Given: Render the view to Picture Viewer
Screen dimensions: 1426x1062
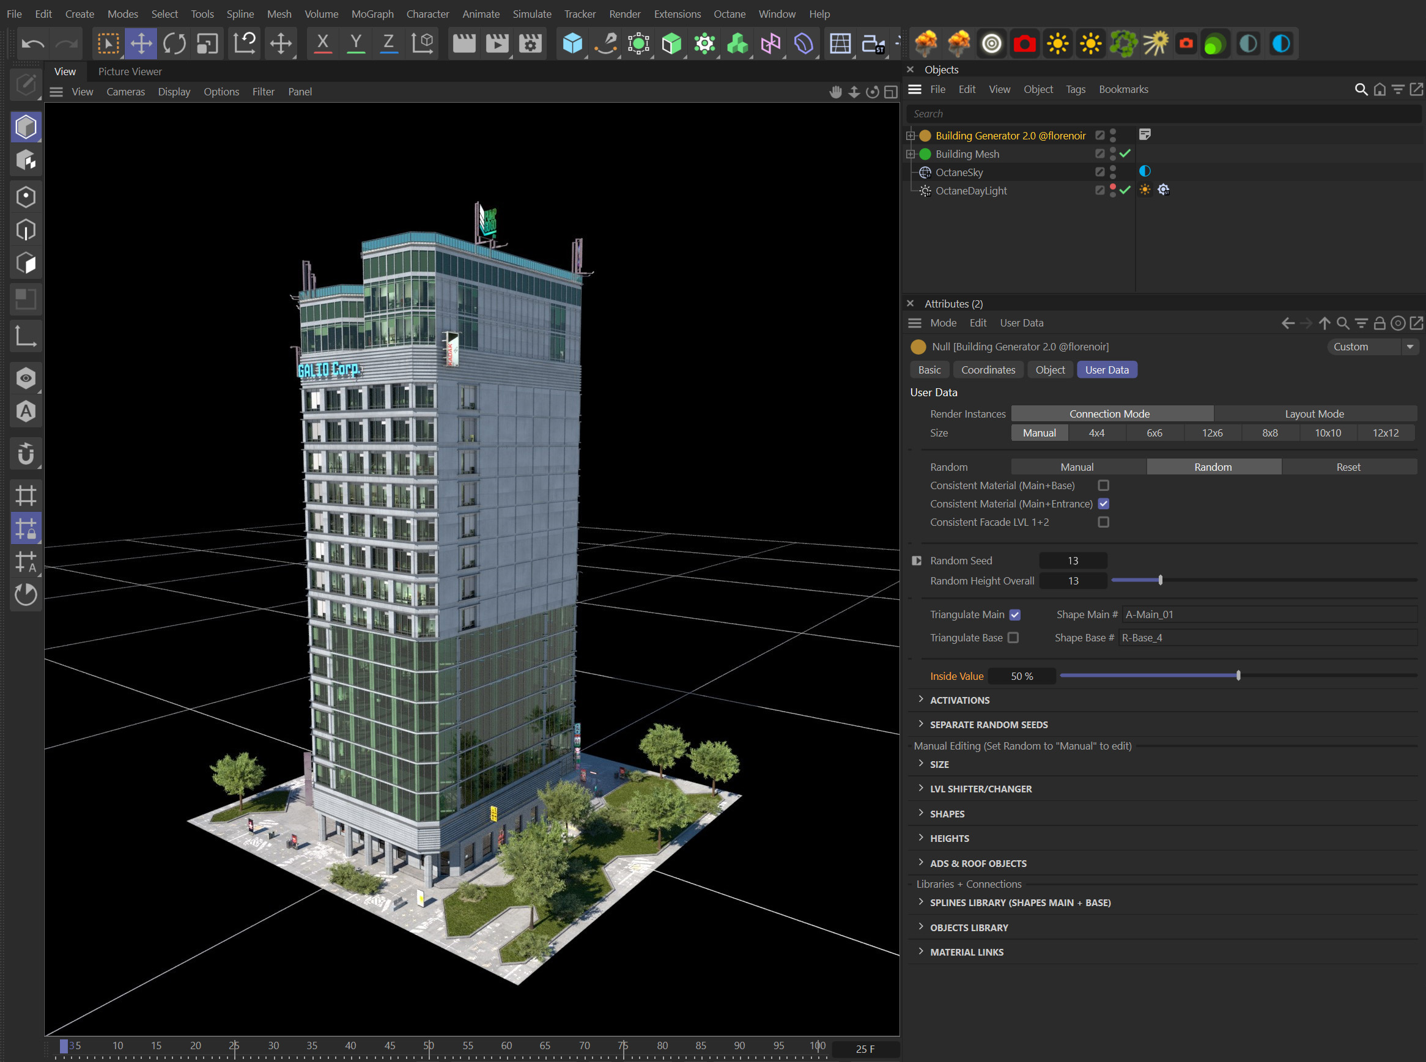Looking at the screenshot, I should pyautogui.click(x=497, y=43).
